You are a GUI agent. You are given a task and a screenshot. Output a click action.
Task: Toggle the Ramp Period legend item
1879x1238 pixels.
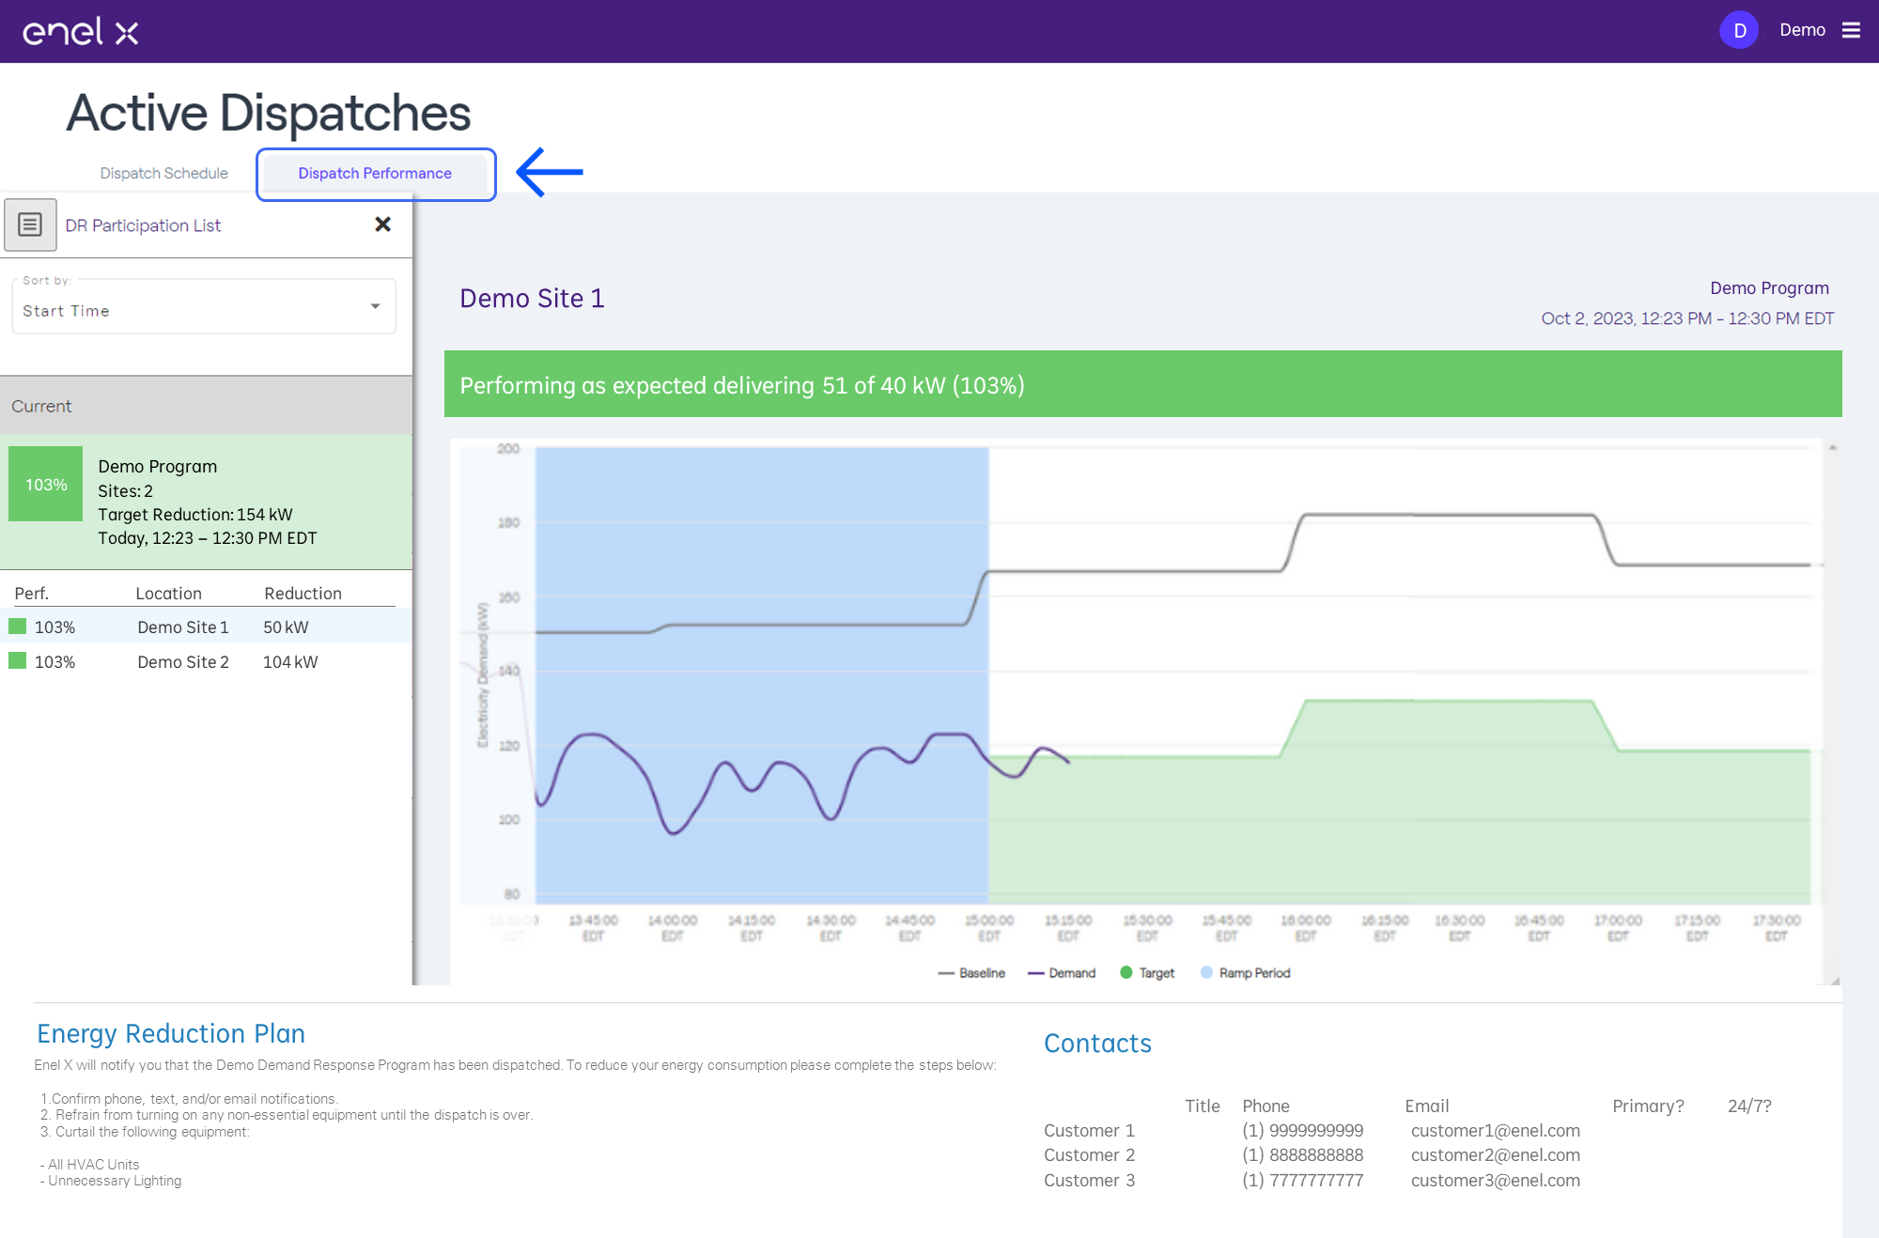1246,973
